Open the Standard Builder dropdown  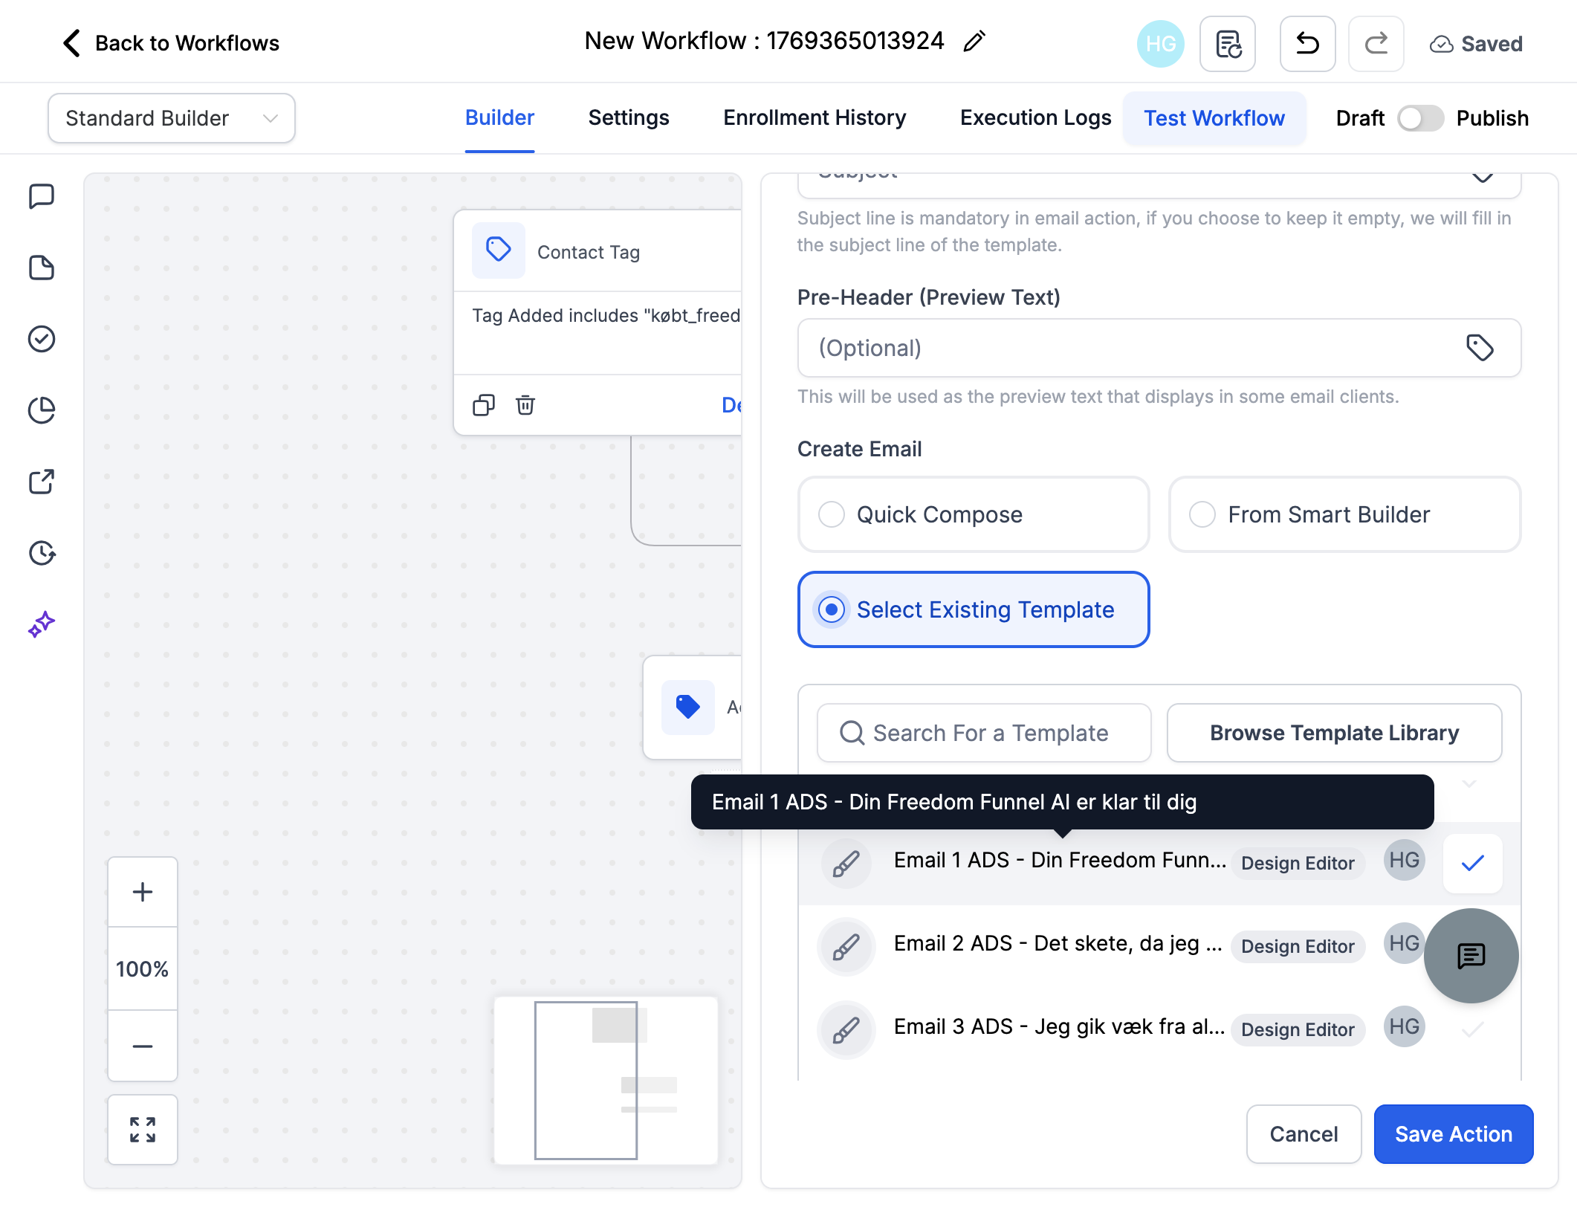(172, 118)
